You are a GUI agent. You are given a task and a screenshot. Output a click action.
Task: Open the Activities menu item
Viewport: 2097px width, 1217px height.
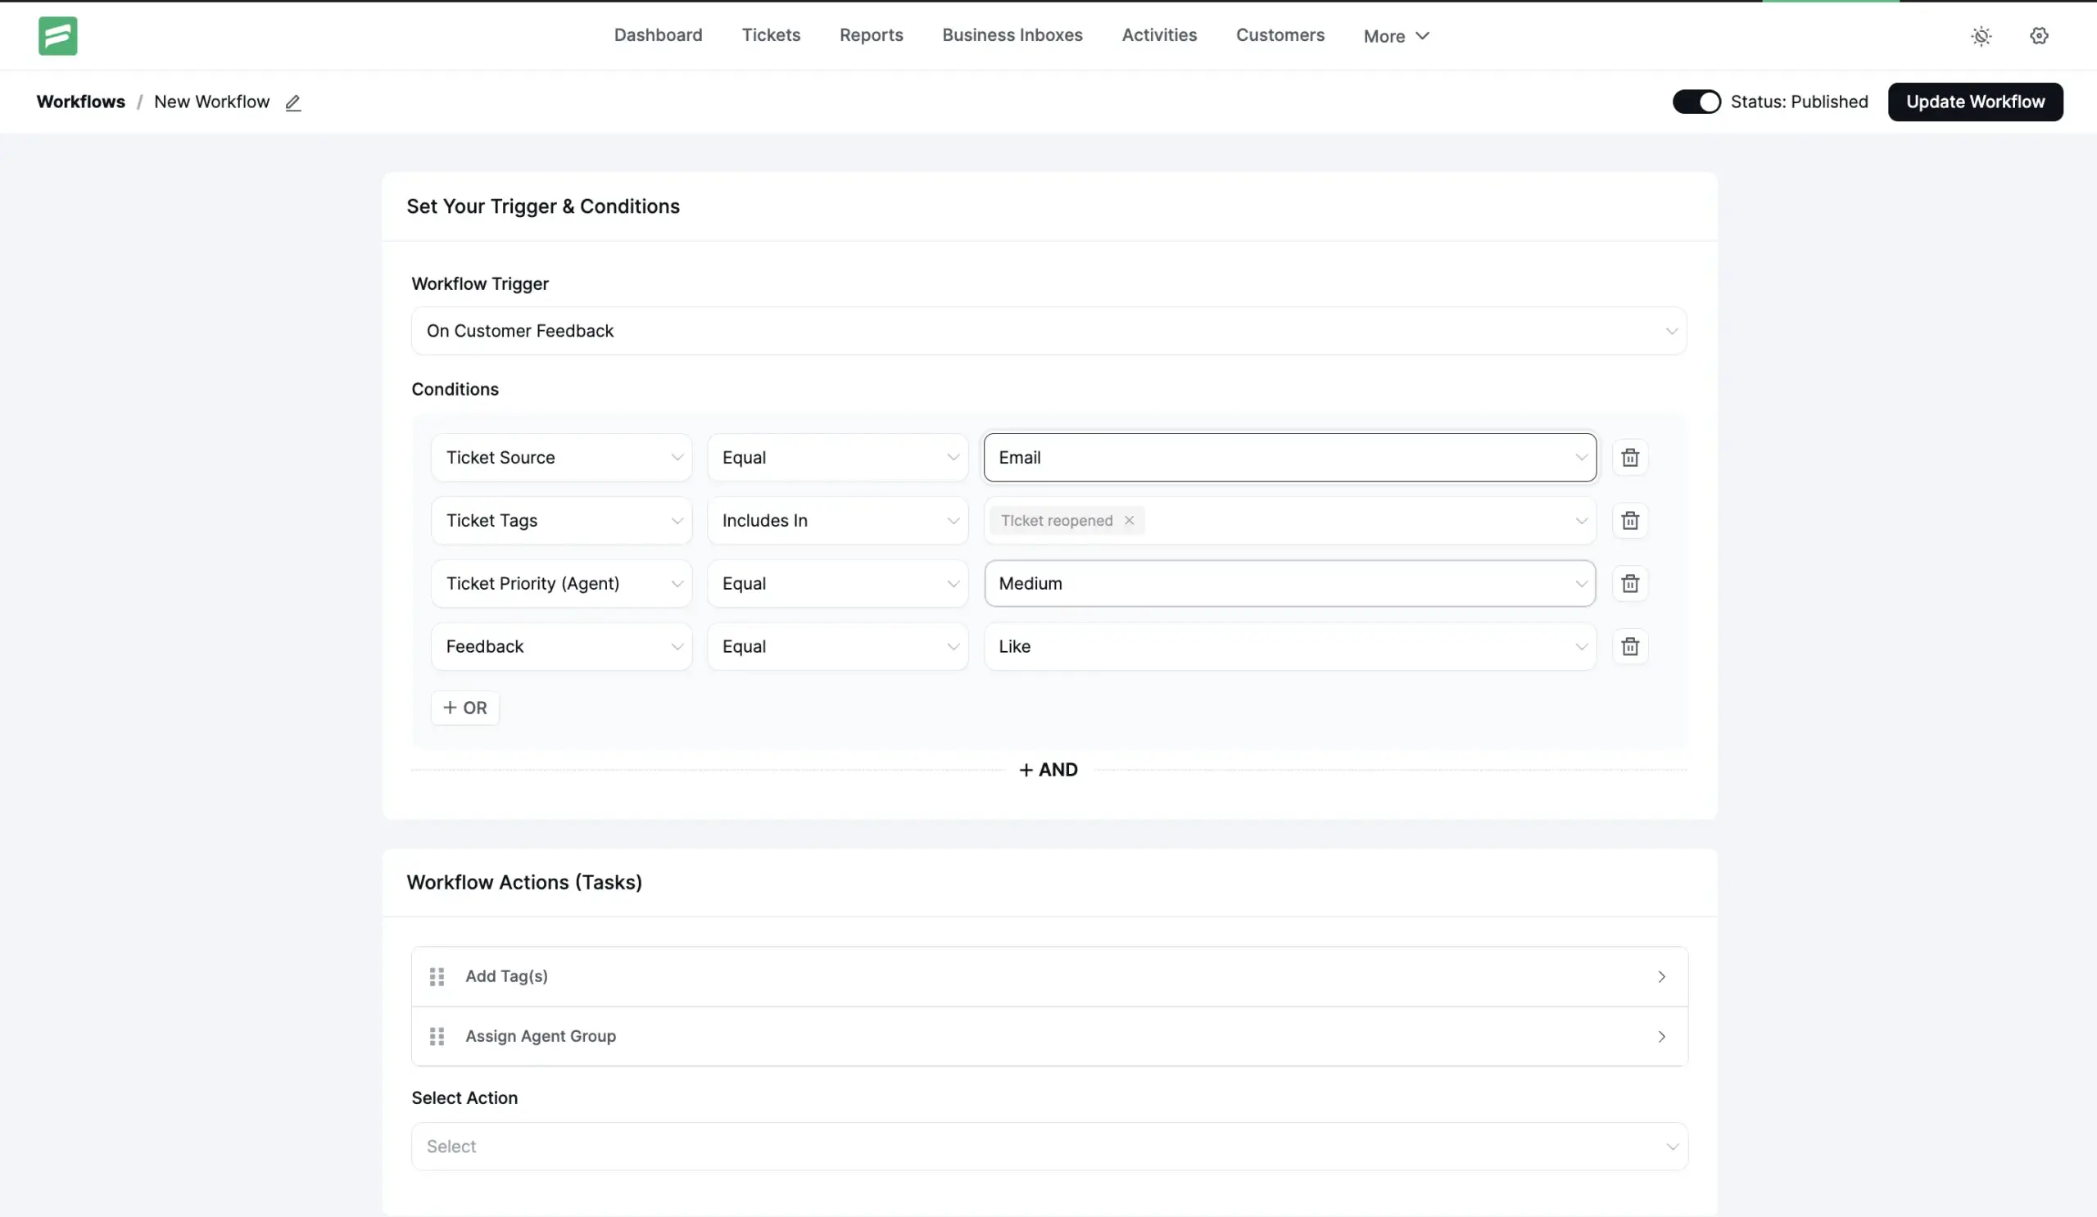coord(1159,35)
